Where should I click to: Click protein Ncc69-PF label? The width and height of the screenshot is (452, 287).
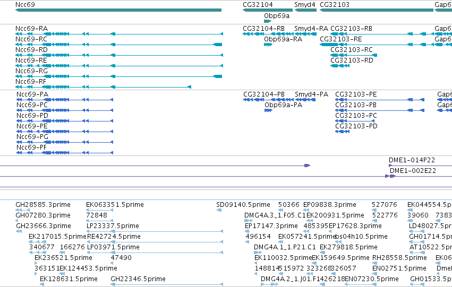[32, 147]
